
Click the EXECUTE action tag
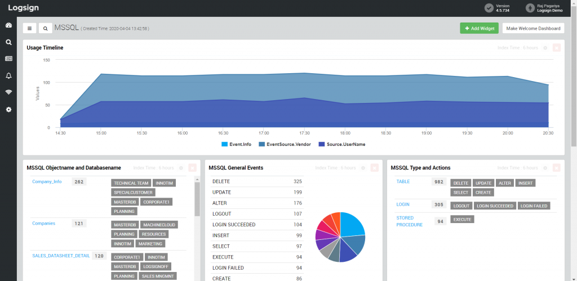462,219
